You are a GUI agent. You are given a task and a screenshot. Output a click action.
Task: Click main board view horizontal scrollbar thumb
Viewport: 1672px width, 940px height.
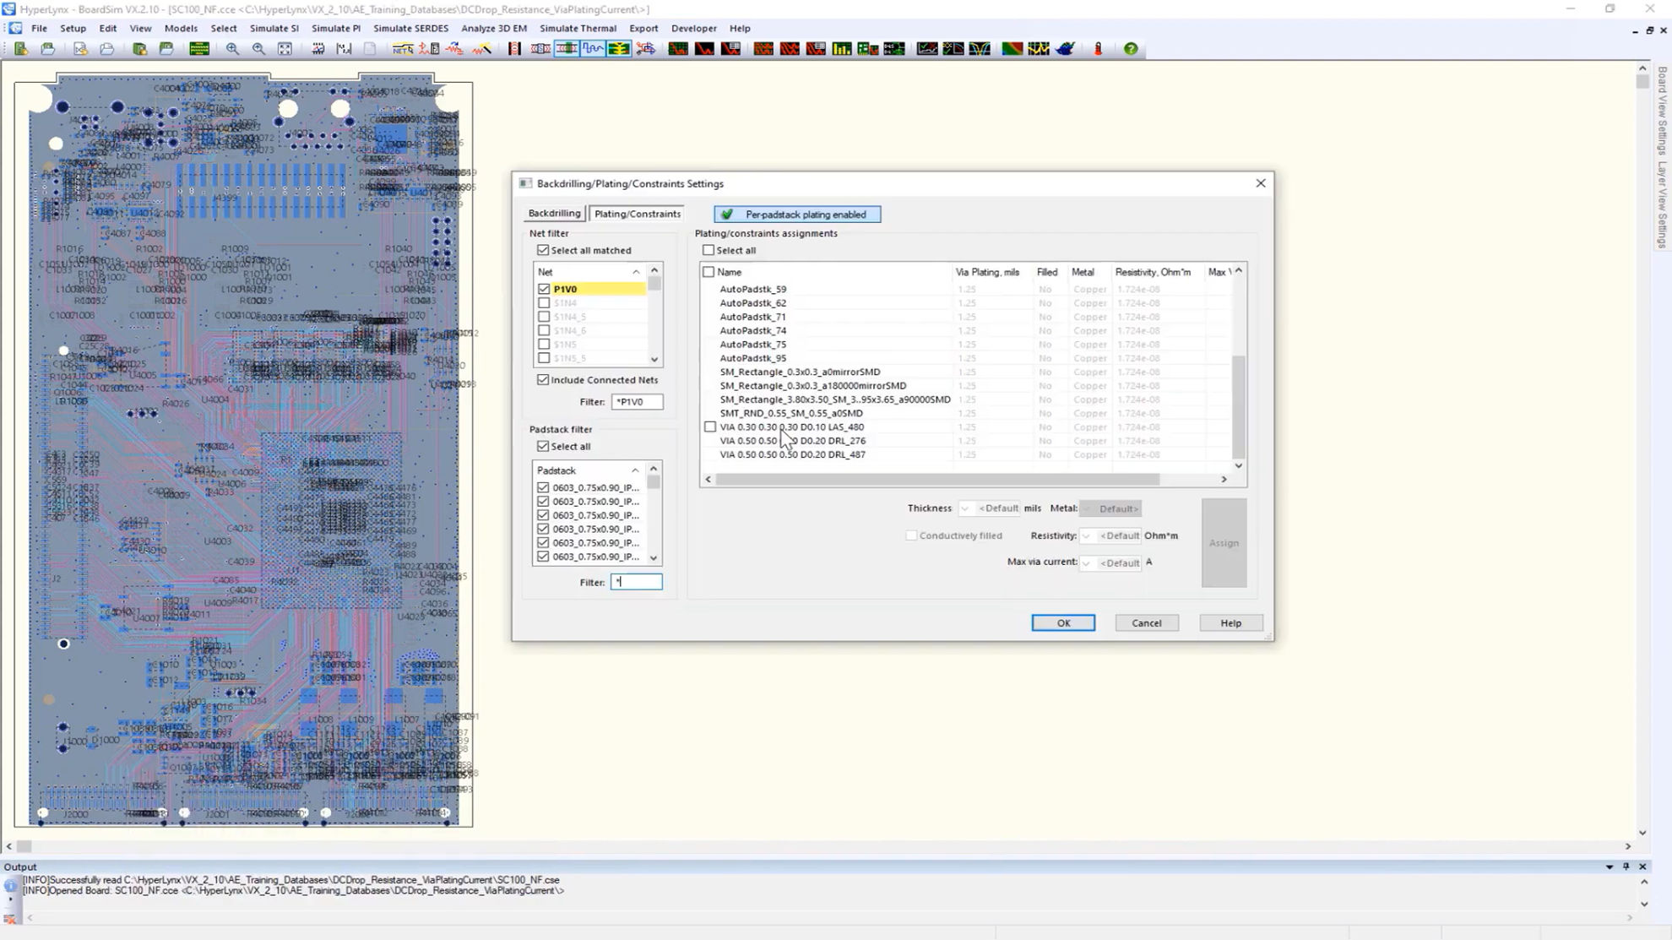pyautogui.click(x=24, y=846)
